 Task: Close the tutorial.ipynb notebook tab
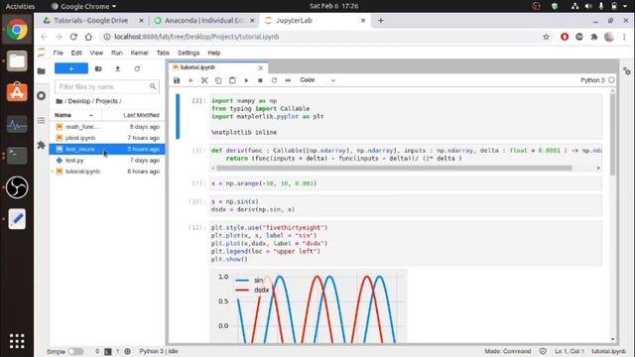[x=260, y=67]
